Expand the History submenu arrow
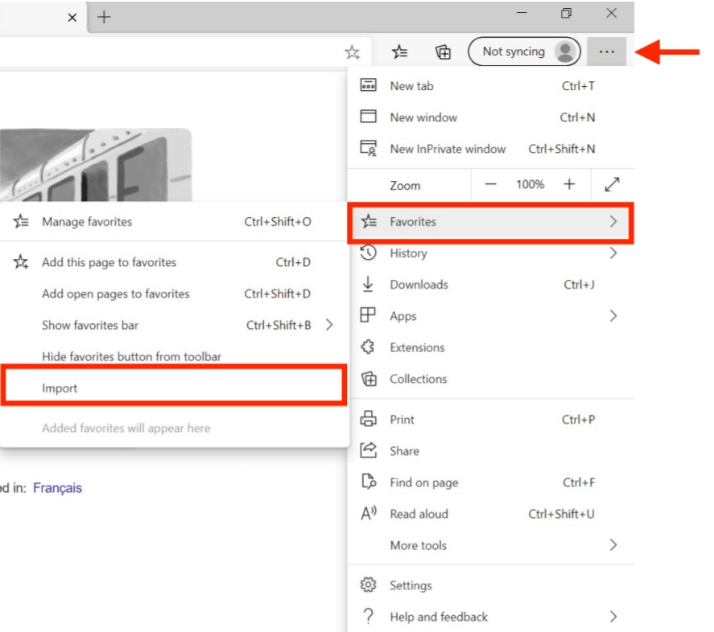714x632 pixels. (613, 253)
